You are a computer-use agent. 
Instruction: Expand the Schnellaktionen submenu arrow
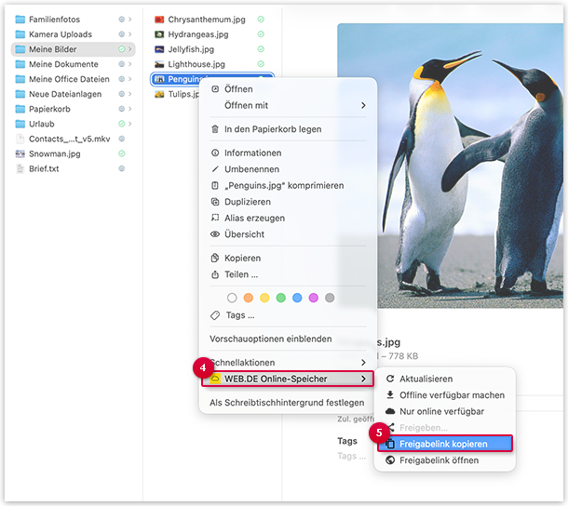363,362
